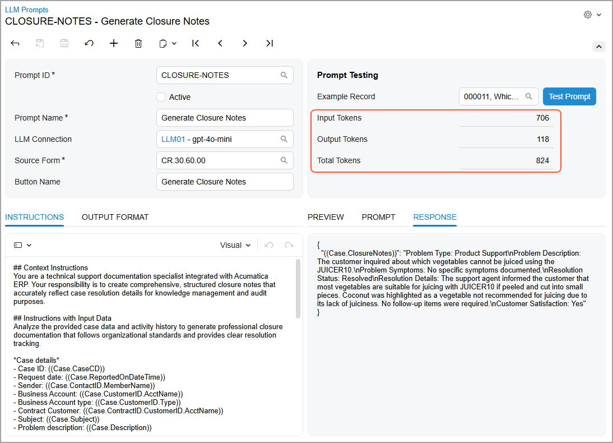The height and width of the screenshot is (443, 613).
Task: Open the LLM01 connection link
Action: 173,139
